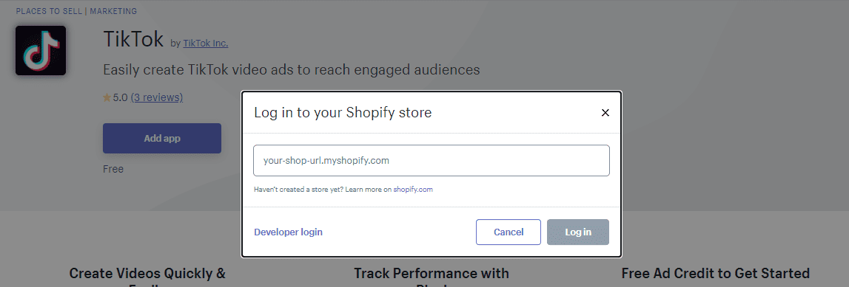Click the 'Easily create TikTok video ads' tagline
This screenshot has height=287, width=849.
[292, 70]
